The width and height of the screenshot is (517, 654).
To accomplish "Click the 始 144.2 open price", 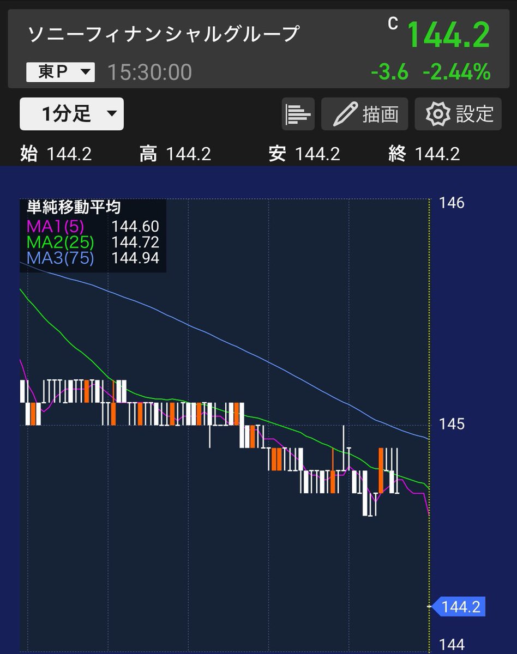I will 56,154.
